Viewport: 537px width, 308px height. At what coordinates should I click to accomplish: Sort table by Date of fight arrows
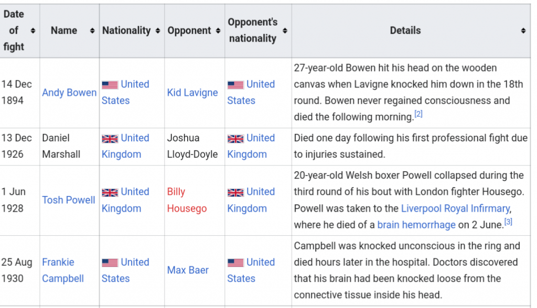tap(33, 31)
